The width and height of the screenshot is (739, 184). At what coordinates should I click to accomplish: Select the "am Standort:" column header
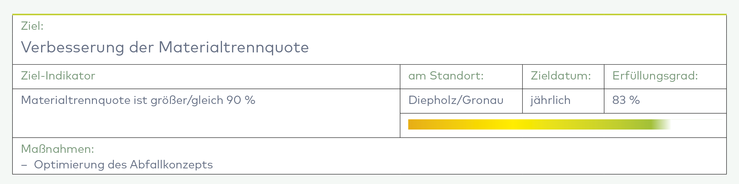click(446, 76)
